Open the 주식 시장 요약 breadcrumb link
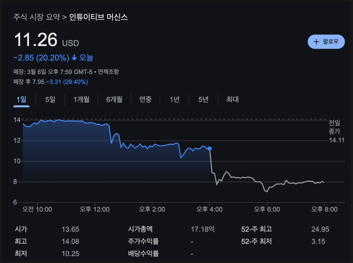 (x=37, y=17)
